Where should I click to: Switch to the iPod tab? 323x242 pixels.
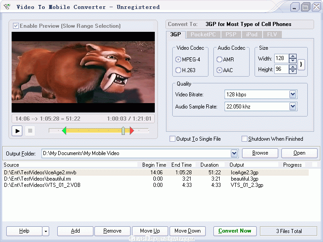(x=252, y=35)
